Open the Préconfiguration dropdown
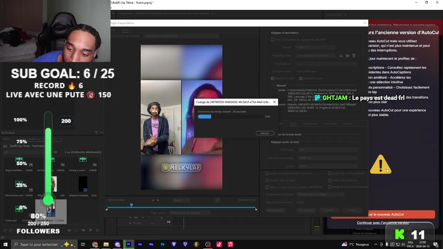The width and height of the screenshot is (443, 249). pos(315,55)
